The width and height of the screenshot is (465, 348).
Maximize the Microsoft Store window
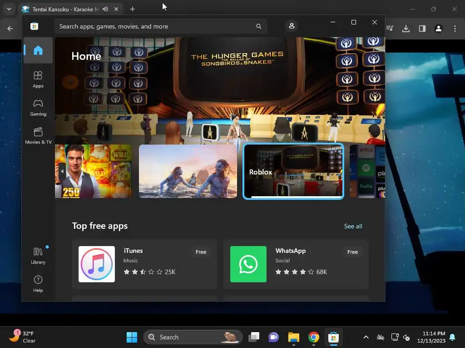coord(353,22)
